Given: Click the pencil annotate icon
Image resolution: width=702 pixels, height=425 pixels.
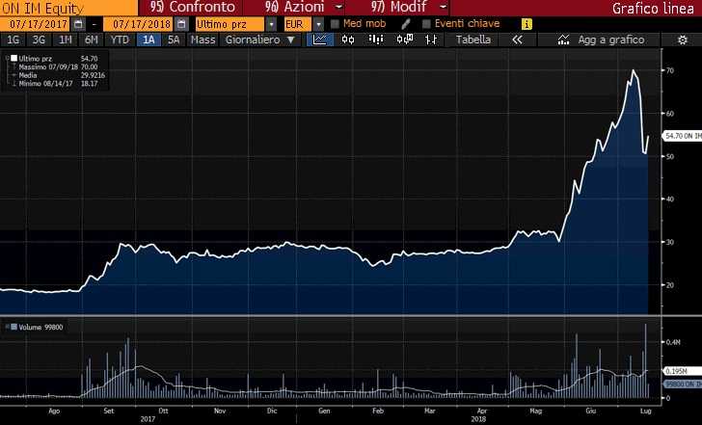Looking at the screenshot, I should 405,24.
